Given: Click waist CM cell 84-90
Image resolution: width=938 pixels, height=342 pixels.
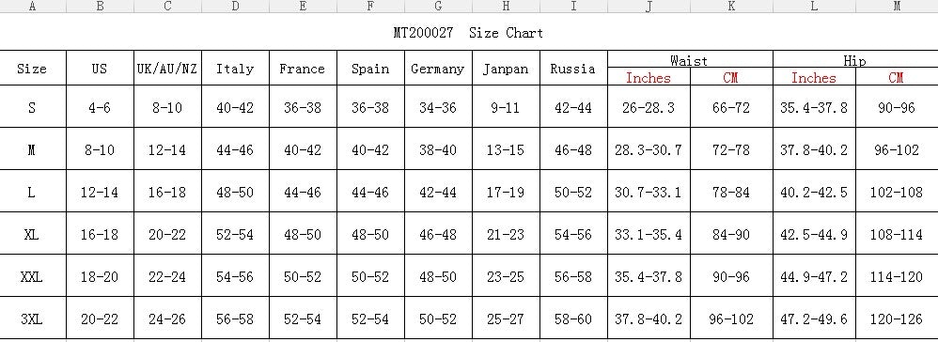Looking at the screenshot, I should 731,234.
